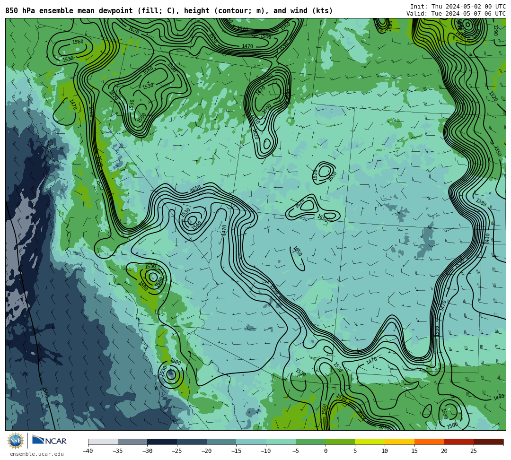Viewport: 511px width, 460px height.
Task: Pick the medium green -5 to 0 swatch
Action: (310, 442)
